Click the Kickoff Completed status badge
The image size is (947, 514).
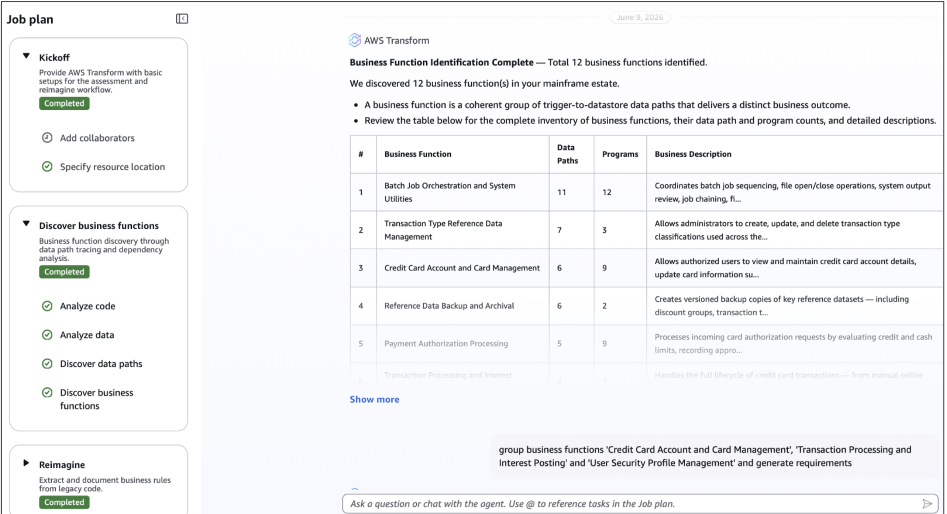[64, 103]
